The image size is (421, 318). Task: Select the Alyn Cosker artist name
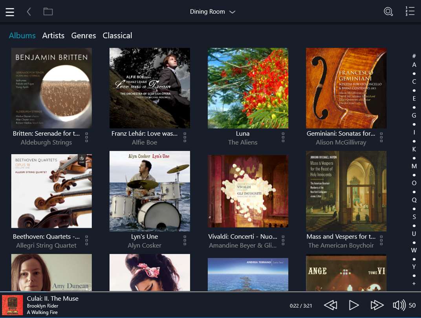[x=145, y=245]
